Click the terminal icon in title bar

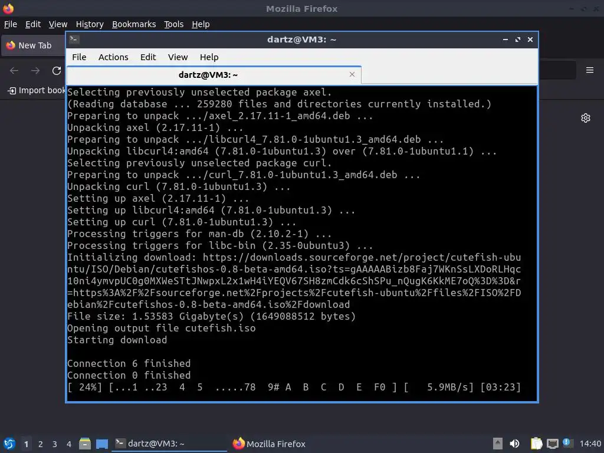click(74, 39)
